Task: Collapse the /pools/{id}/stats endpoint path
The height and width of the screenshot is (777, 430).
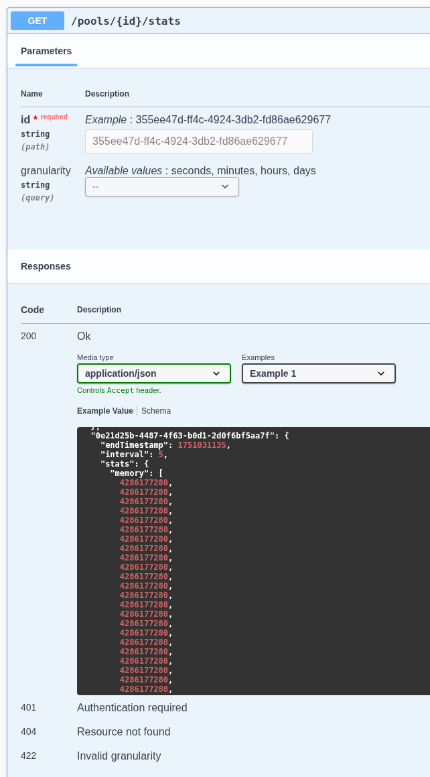Action: [126, 21]
